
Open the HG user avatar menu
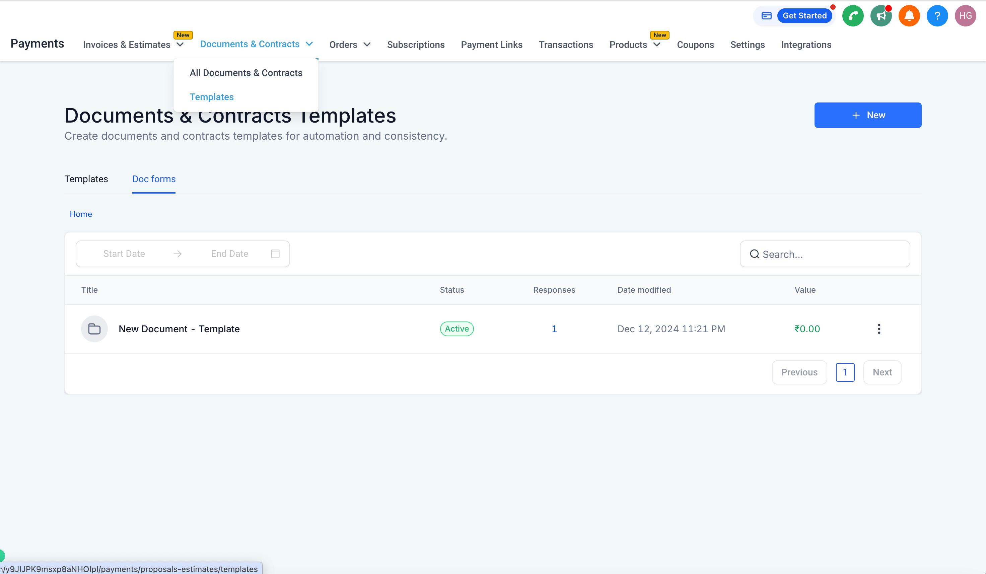click(965, 16)
